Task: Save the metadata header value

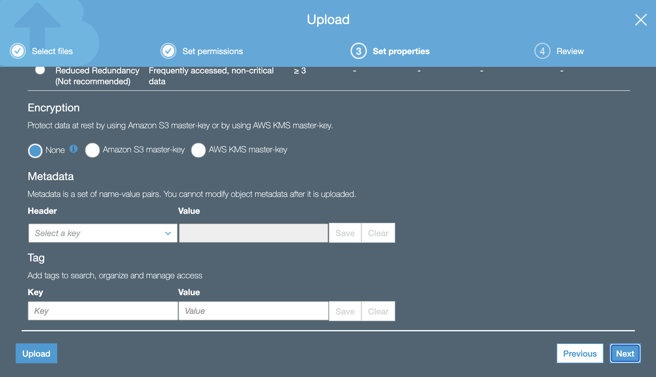Action: point(345,233)
